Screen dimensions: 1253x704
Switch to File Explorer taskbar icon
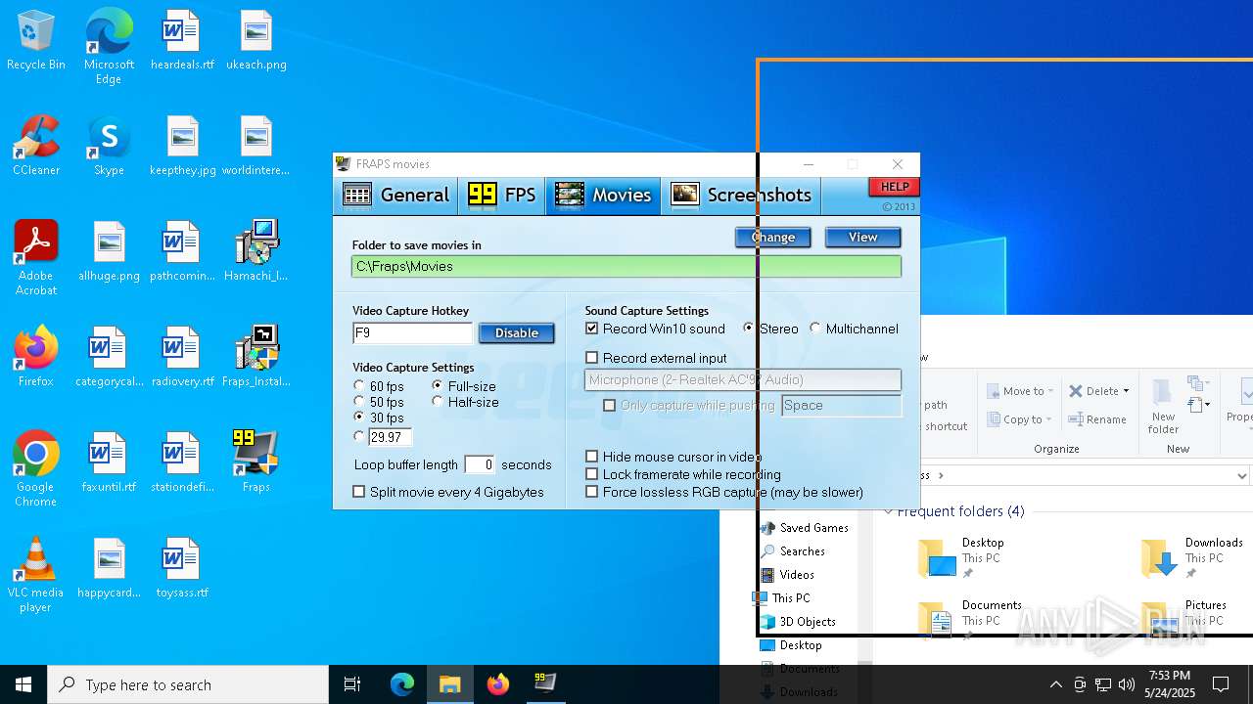point(450,684)
